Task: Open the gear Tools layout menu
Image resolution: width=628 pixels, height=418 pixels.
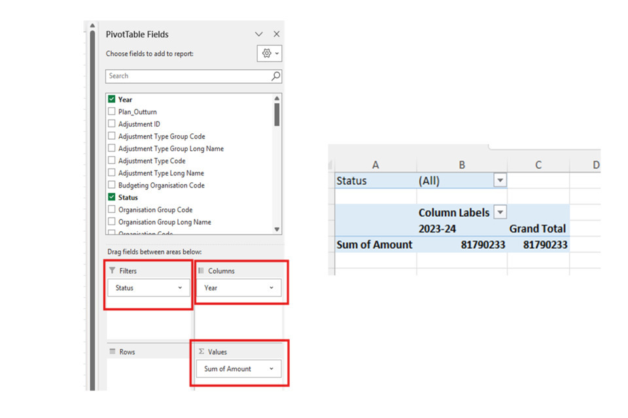Action: 269,54
